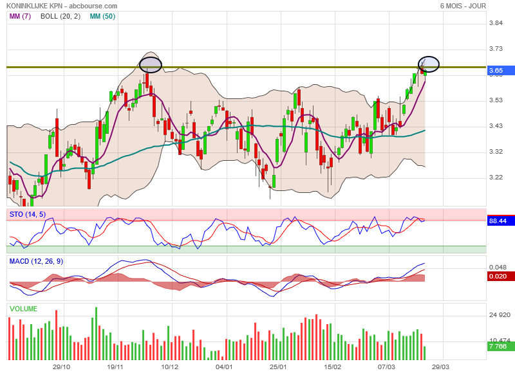Screen dimensions: 515x373
Task: Select the MM (7) legend label
Action: (20, 16)
